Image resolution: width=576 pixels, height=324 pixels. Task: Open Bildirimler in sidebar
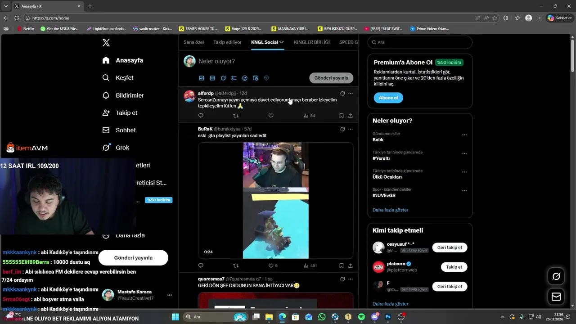(123, 95)
